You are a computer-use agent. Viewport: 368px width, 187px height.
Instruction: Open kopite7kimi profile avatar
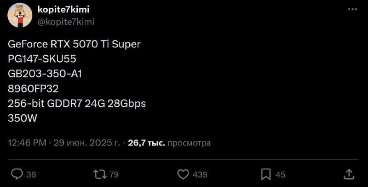tap(20, 15)
